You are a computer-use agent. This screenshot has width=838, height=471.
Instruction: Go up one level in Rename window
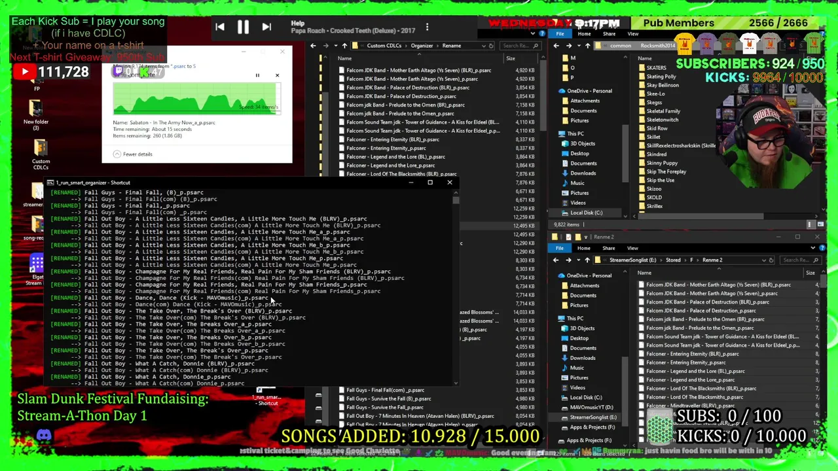(344, 46)
